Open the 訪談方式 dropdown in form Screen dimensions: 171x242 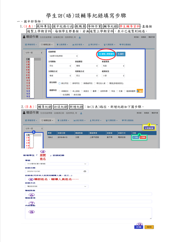[57, 187]
